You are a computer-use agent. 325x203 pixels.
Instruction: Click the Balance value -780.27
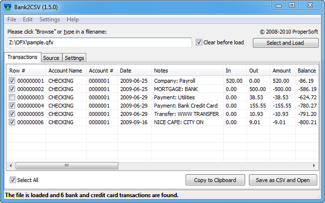pos(307,106)
